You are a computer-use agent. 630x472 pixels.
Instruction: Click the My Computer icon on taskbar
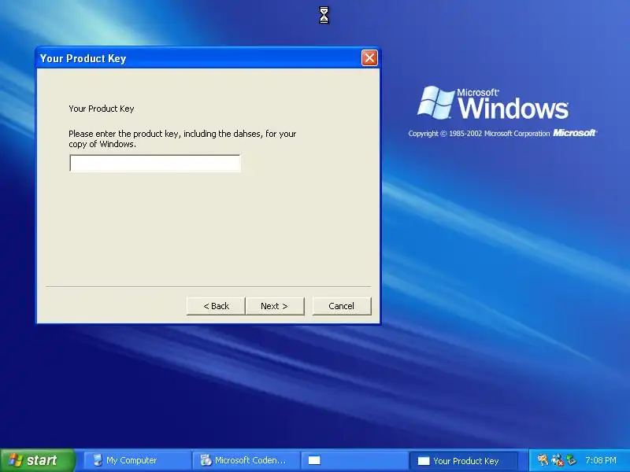tap(97, 460)
